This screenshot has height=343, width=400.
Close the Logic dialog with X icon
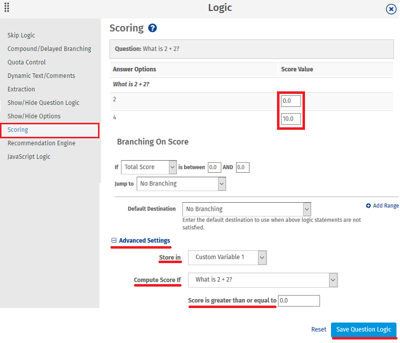391,9
